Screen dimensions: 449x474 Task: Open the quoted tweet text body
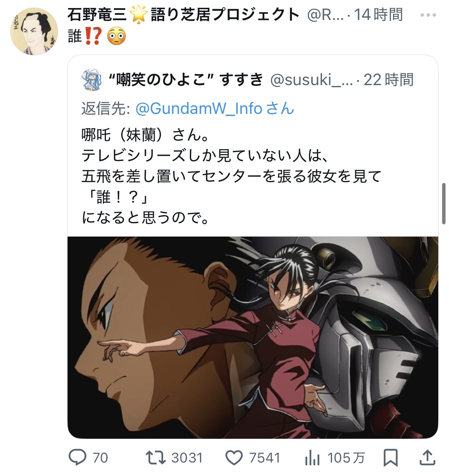(x=232, y=176)
